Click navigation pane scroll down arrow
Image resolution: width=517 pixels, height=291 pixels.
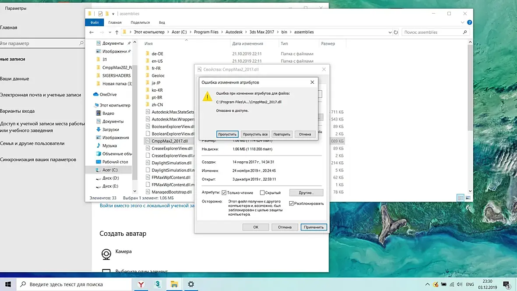(135, 191)
